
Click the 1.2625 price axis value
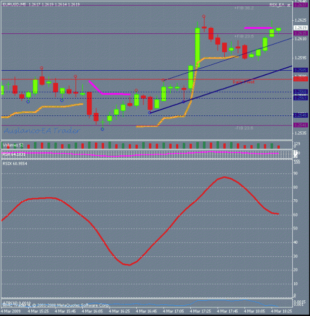point(300,20)
